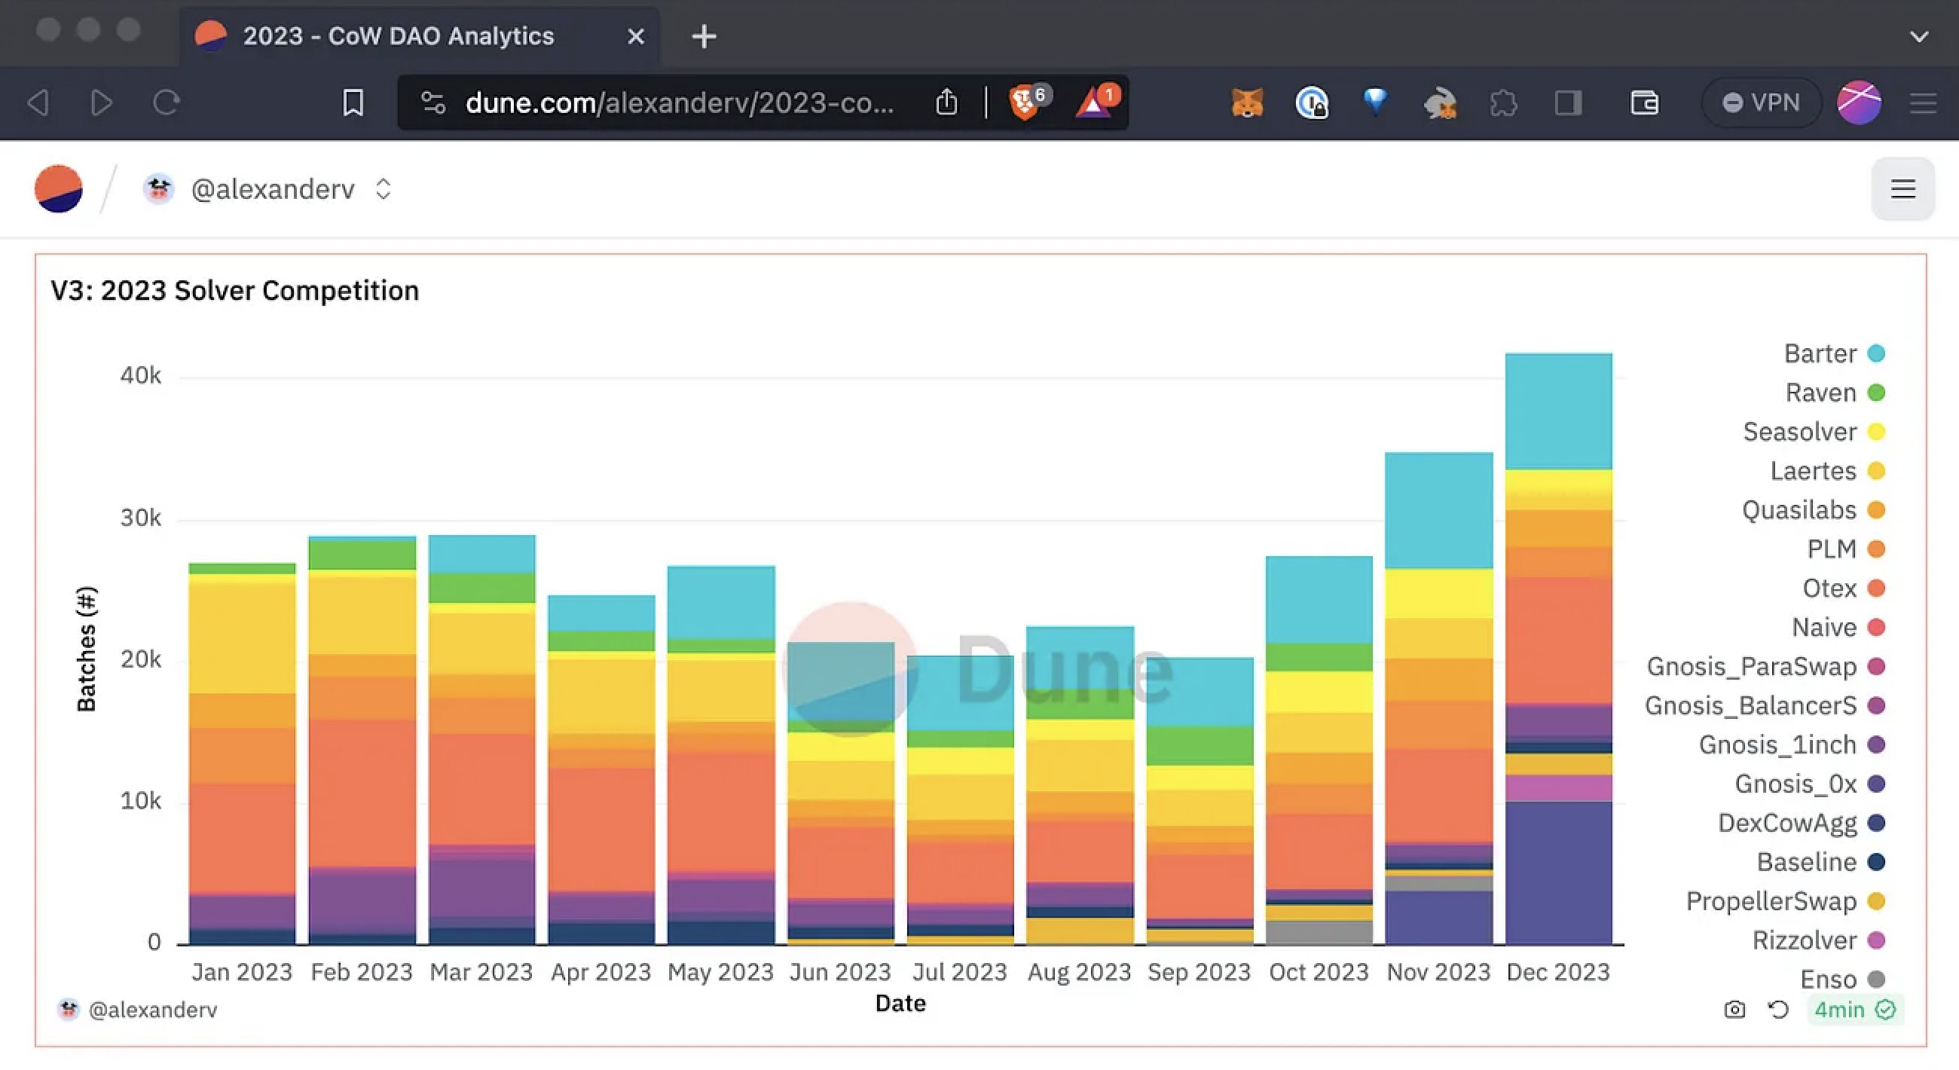
Task: Open the hamburger menu in the Dune header
Action: pyautogui.click(x=1902, y=188)
